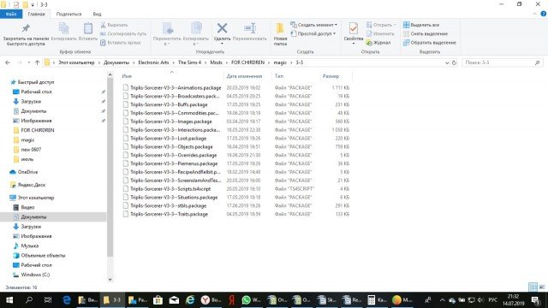Screen dimensions: 548x308
Task: Open the address bar history dropdown
Action: 447,62
